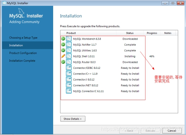The image size is (186, 135).
Task: Click the MySQL Notifier 1.1.7 product icon
Action: (x=69, y=44)
